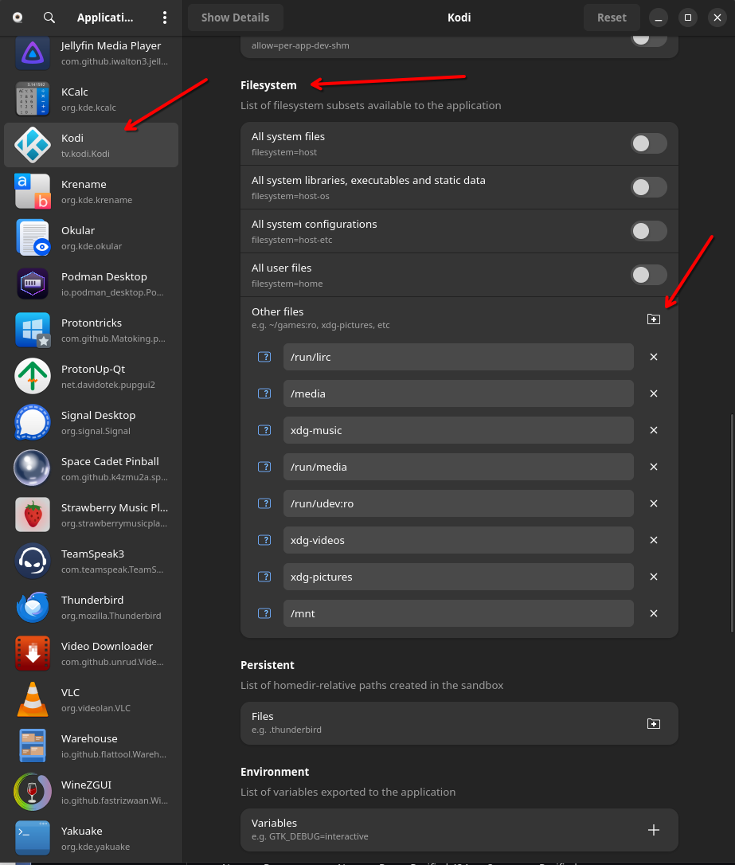Image resolution: width=735 pixels, height=865 pixels.
Task: Show info for /media path
Action: tap(264, 393)
